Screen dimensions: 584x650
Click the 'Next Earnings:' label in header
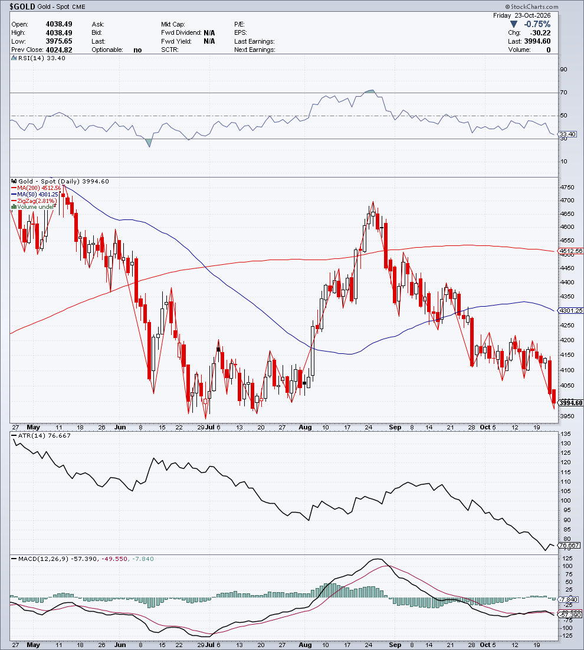coord(254,50)
